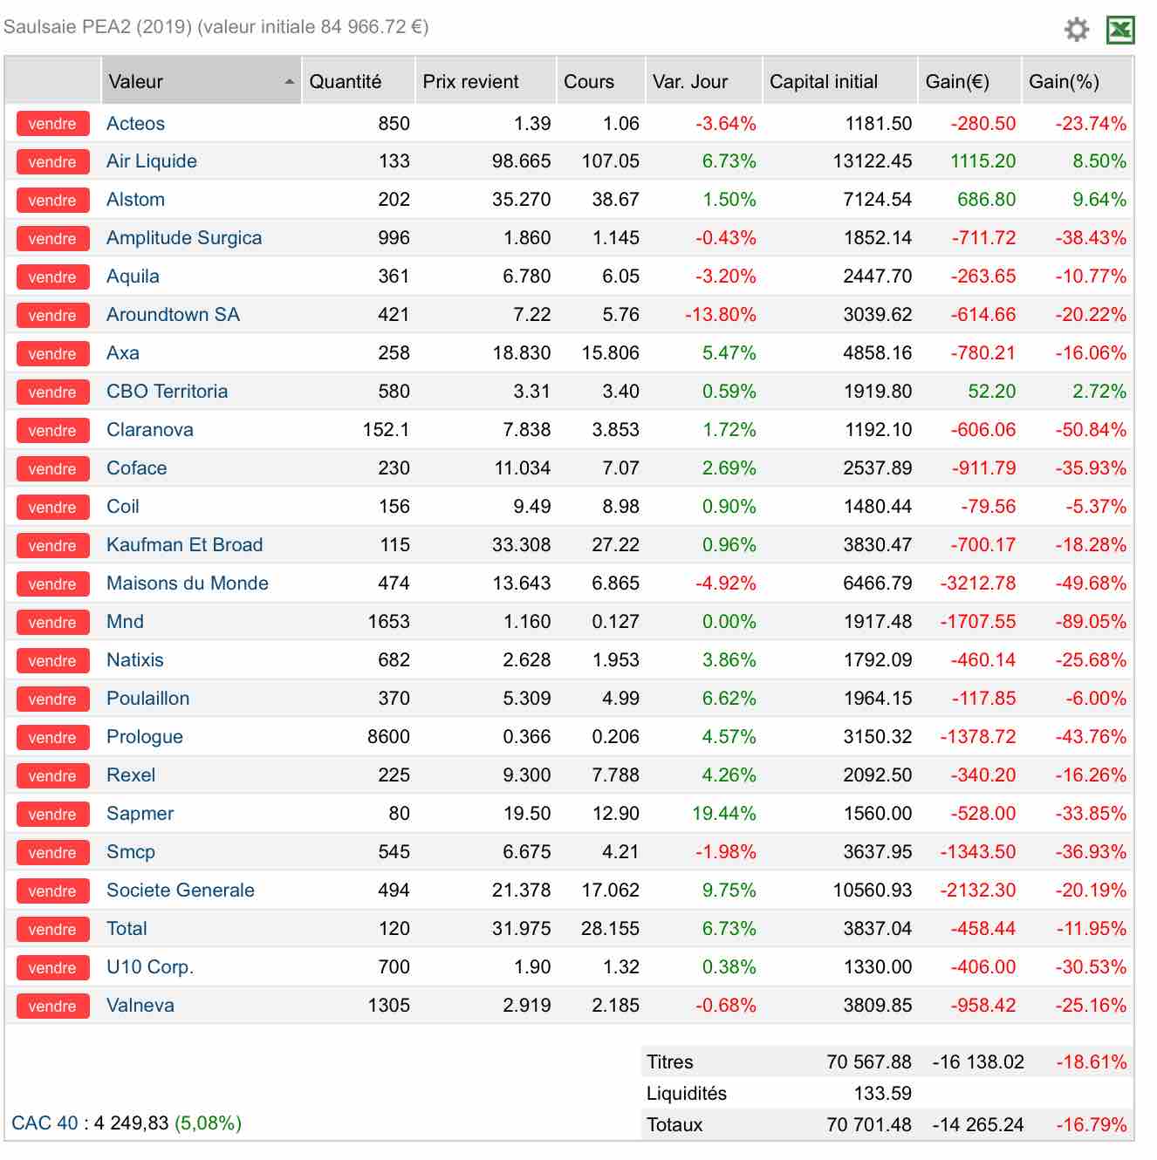Click vendre next to Aquila
This screenshot has width=1157, height=1160.
[52, 277]
